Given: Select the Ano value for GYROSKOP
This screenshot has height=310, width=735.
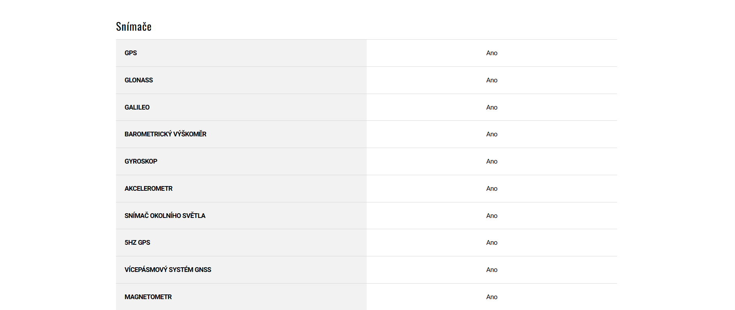Looking at the screenshot, I should click(x=492, y=161).
